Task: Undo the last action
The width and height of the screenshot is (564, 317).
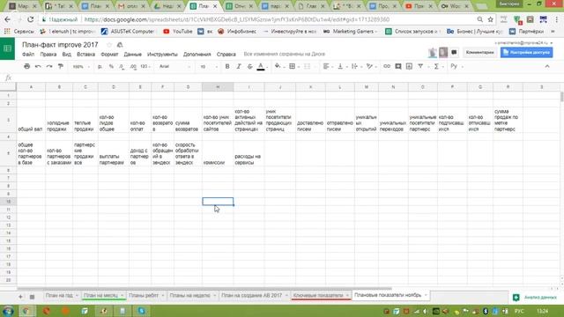Action: [38, 67]
